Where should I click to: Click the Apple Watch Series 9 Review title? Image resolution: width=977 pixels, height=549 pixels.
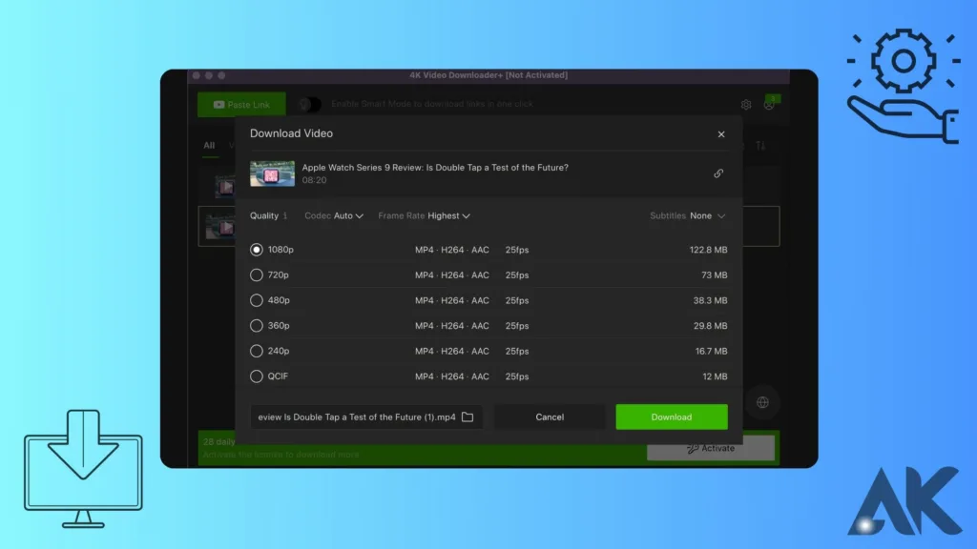(435, 168)
